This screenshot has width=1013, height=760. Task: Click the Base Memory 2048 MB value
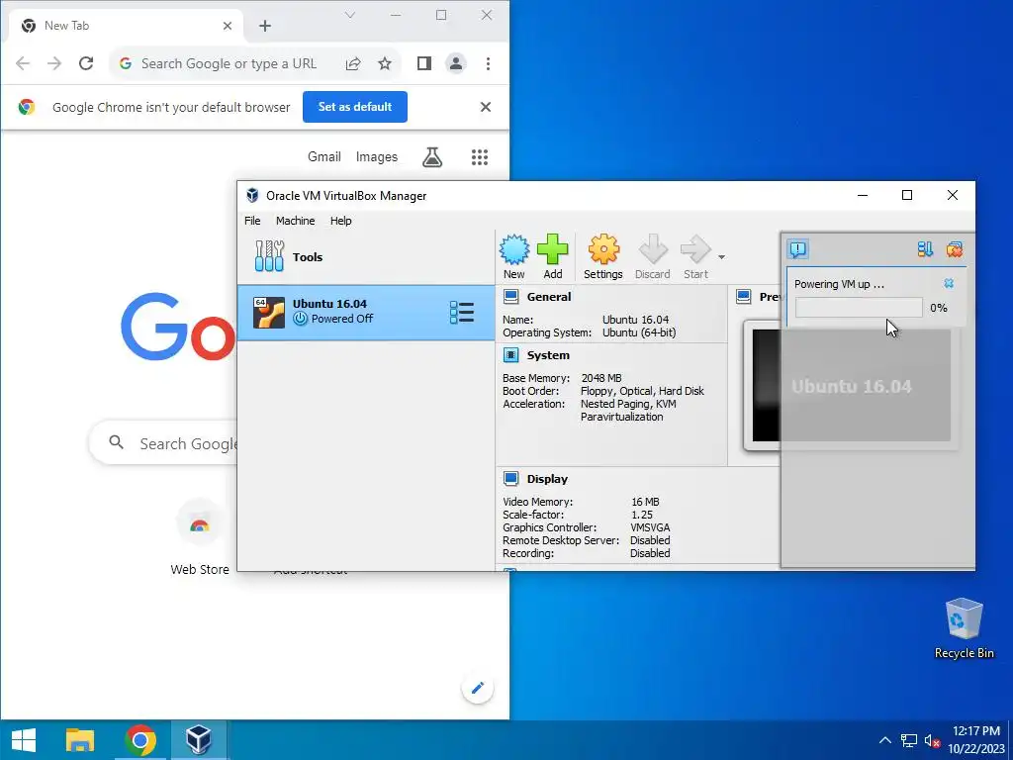601,378
